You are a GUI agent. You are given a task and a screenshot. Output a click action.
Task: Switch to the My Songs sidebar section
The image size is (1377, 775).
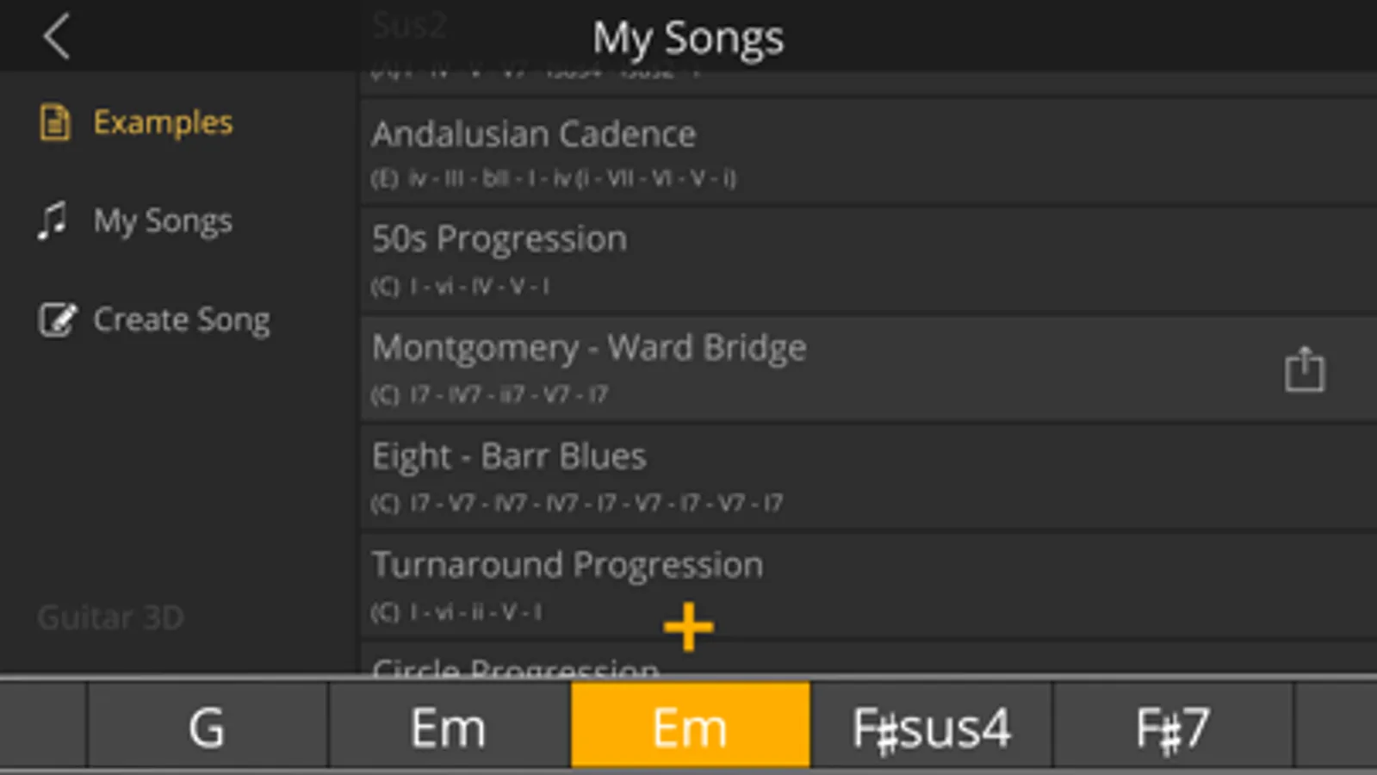(163, 220)
